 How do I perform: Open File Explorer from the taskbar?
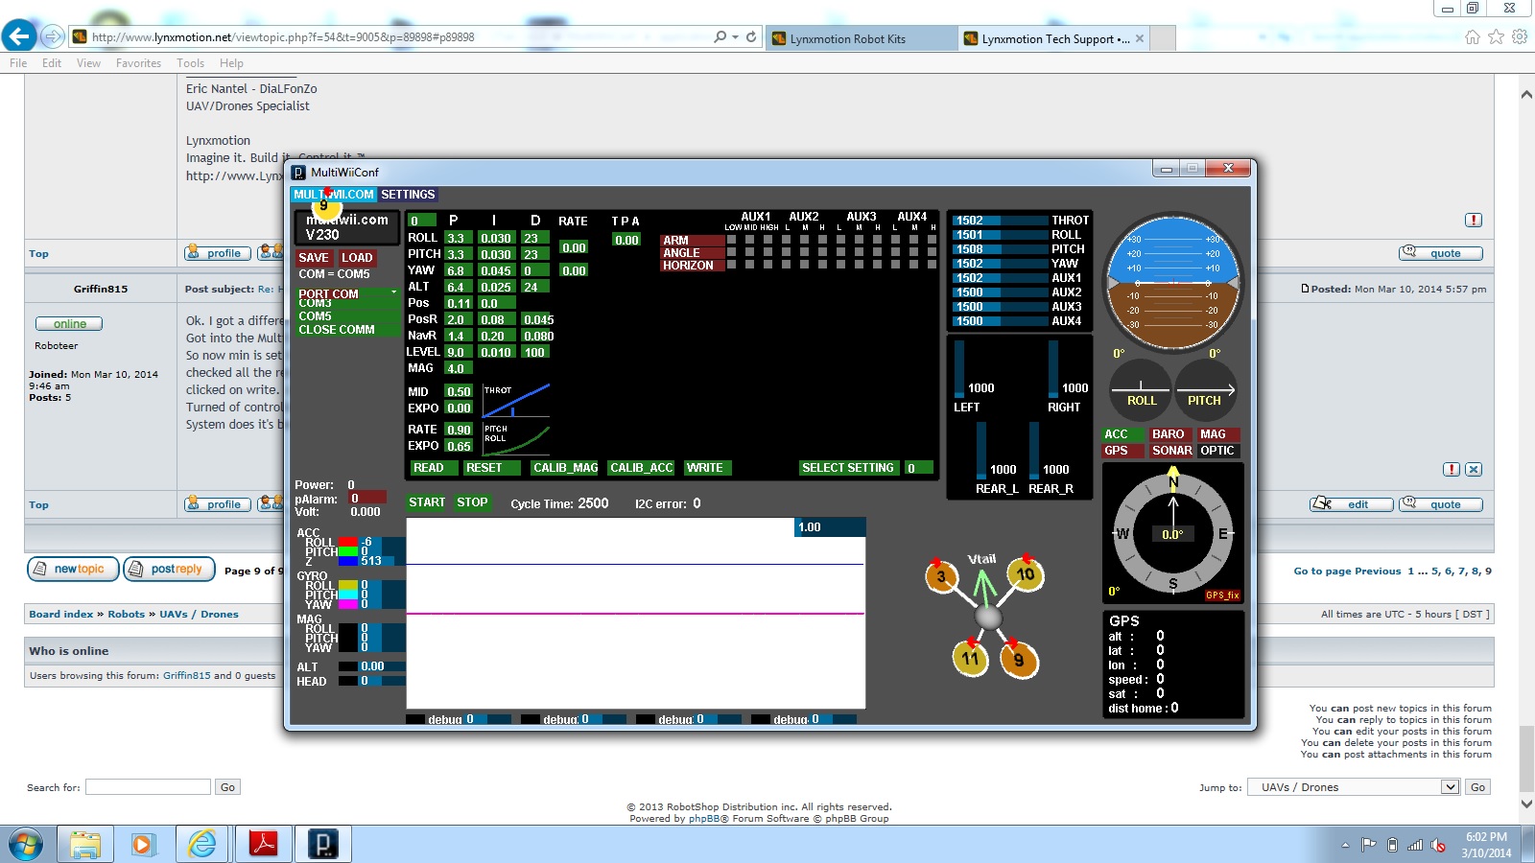tap(84, 844)
